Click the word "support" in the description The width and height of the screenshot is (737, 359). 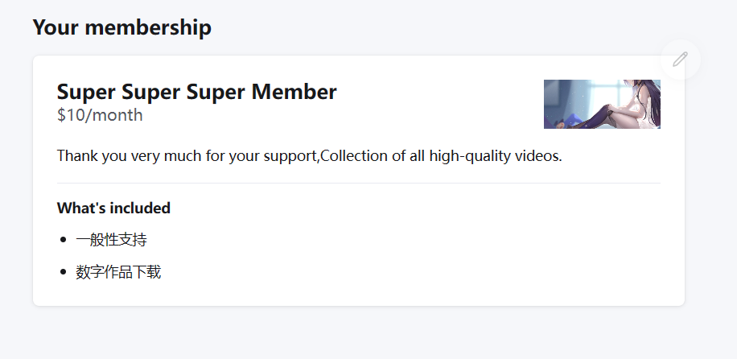[290, 155]
